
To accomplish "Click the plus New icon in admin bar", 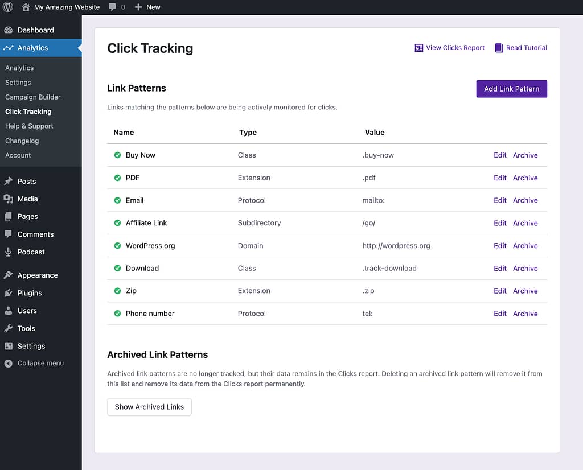I will point(138,7).
